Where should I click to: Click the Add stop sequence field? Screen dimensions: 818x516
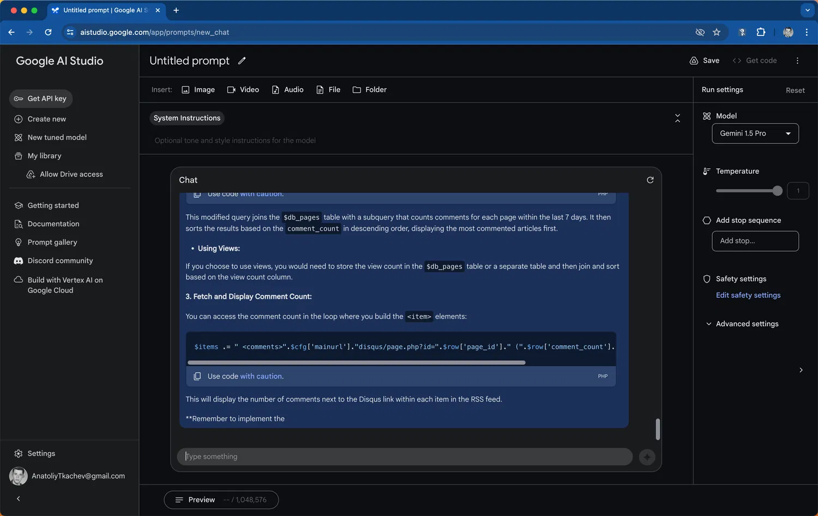coord(755,241)
